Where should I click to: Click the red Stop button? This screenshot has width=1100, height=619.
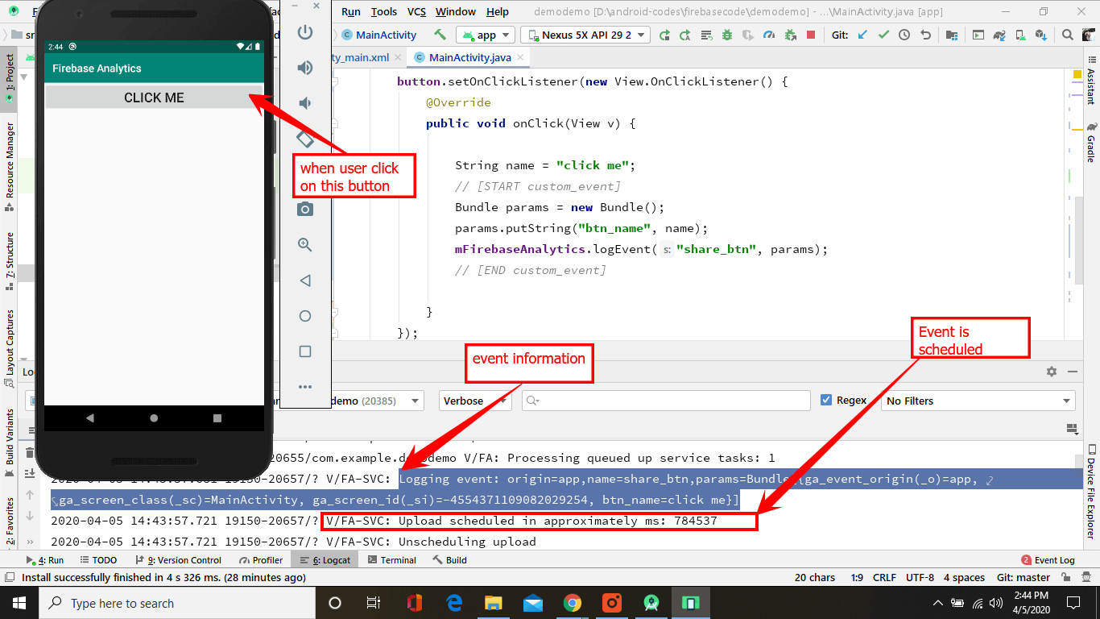pos(811,35)
